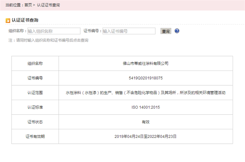Click the 证书编号 table row label
The image size is (245, 162).
(x=35, y=78)
